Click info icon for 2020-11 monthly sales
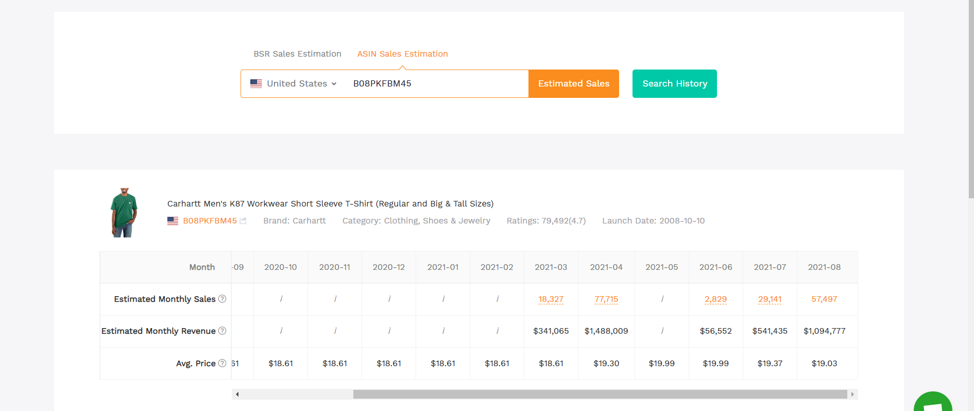Viewport: 974px width, 411px height. pyautogui.click(x=335, y=299)
